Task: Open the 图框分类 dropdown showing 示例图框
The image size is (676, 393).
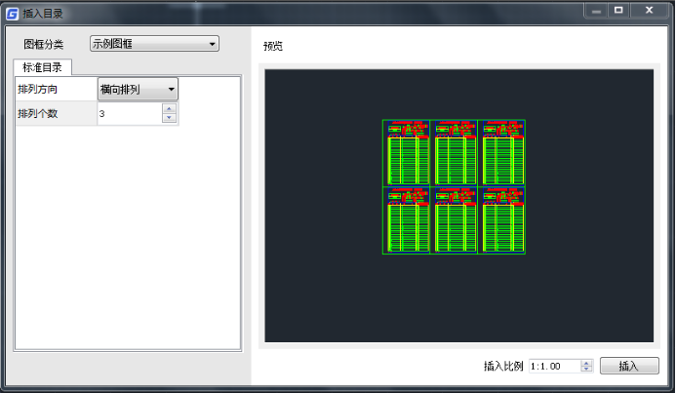Action: (154, 44)
